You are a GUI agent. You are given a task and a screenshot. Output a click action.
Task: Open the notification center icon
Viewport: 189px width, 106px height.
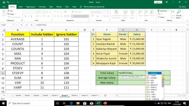click(x=185, y=103)
